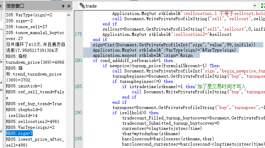This screenshot has width=265, height=148.
Task: Click the 总共循环了413次 log message
Action: point(35,44)
